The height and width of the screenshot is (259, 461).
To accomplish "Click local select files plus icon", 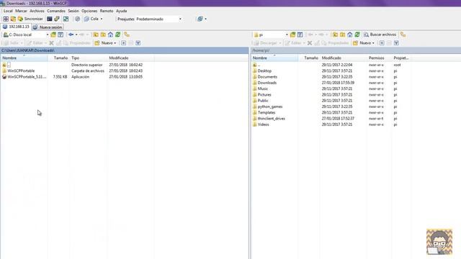I will [x=123, y=43].
